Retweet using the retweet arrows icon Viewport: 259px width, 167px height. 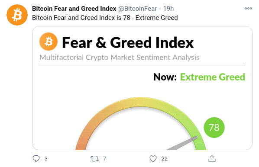pos(94,159)
